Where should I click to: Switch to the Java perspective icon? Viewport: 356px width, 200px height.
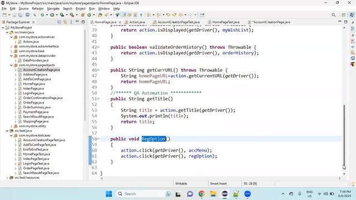coord(352,15)
